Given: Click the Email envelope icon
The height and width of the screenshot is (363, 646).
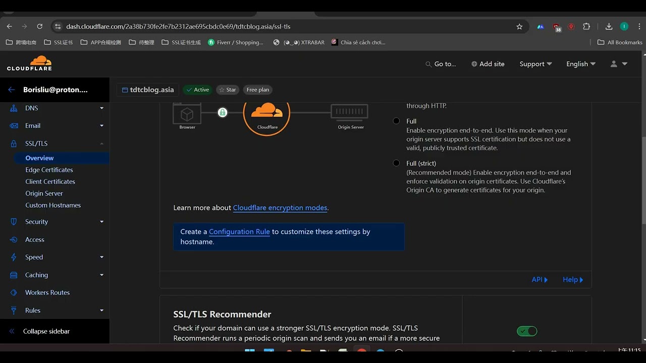Looking at the screenshot, I should (x=14, y=126).
